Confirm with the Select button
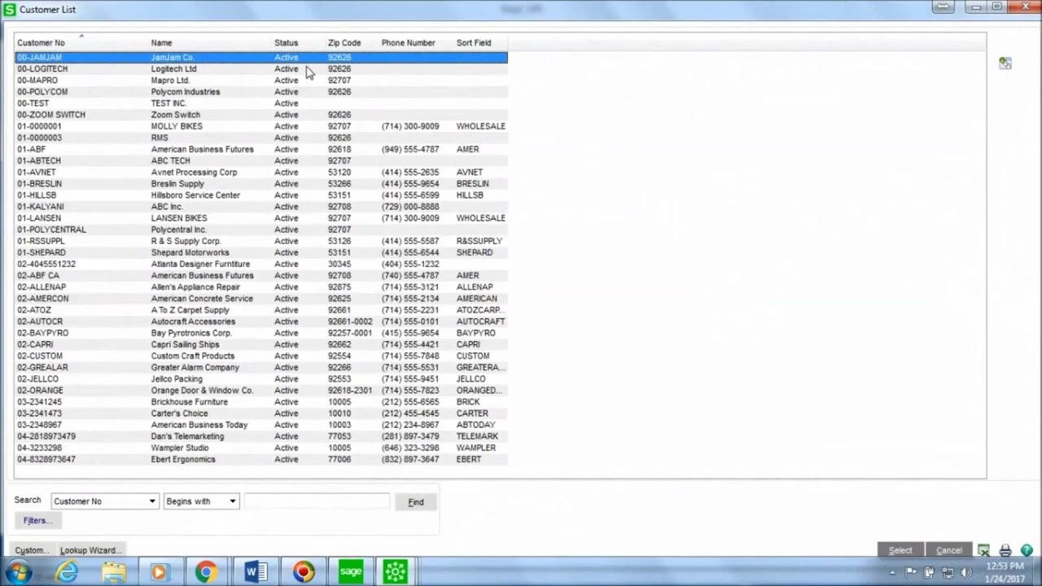 900,550
